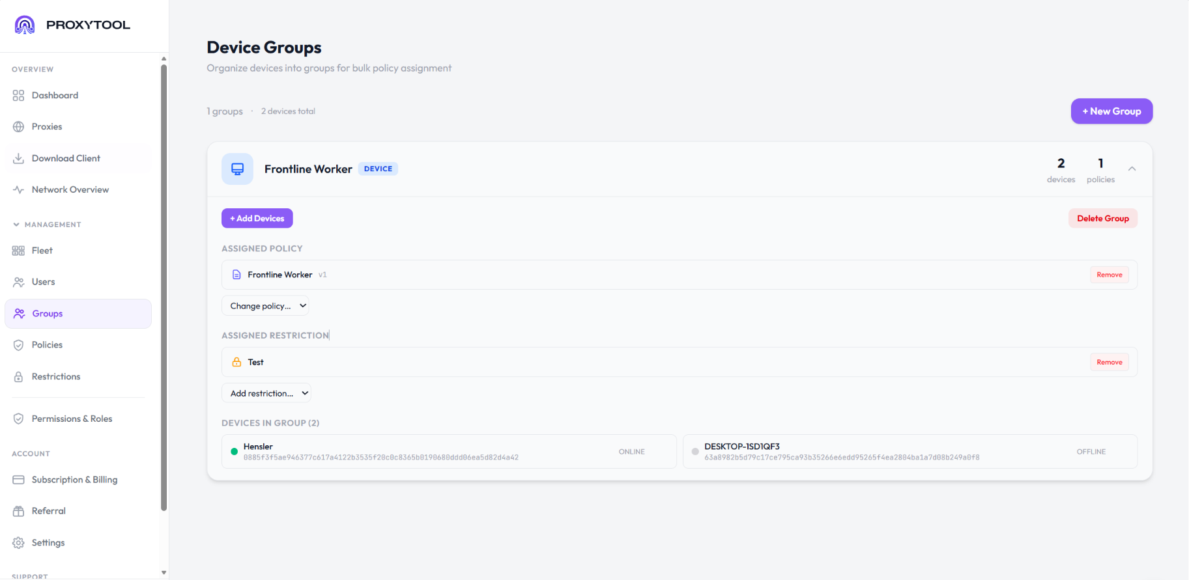Click the '2 devices' count

point(1061,170)
